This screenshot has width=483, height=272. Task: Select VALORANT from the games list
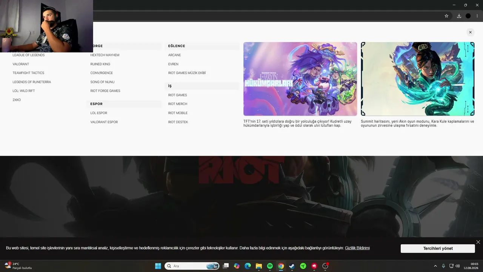click(x=21, y=64)
